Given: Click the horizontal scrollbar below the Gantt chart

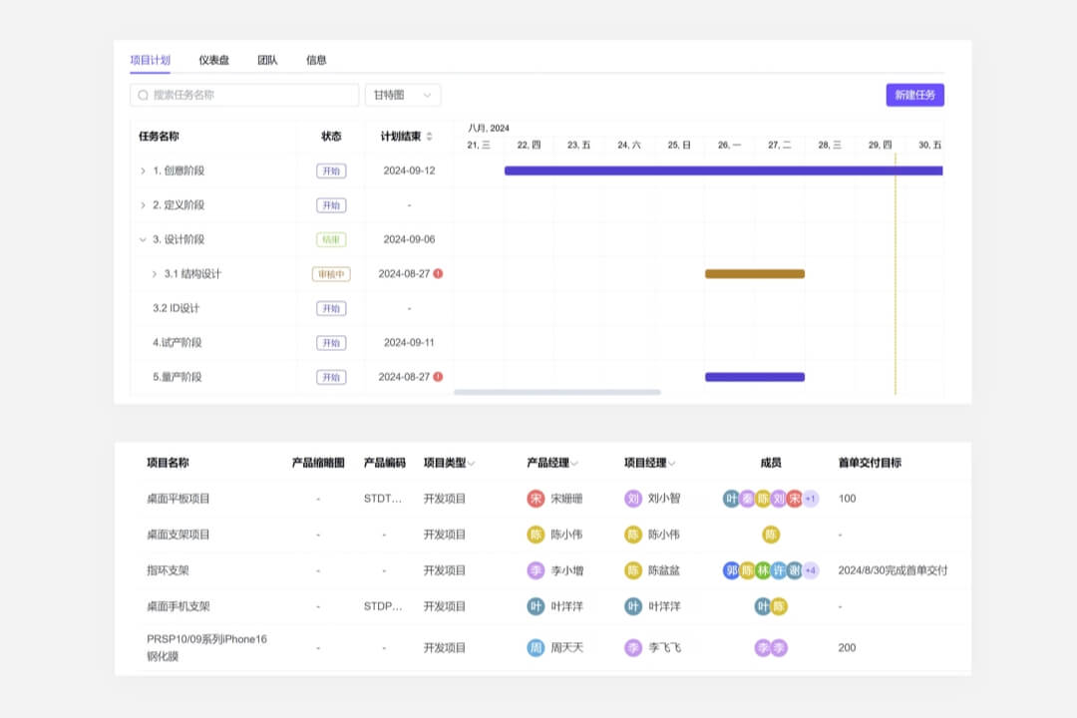Looking at the screenshot, I should pos(558,393).
